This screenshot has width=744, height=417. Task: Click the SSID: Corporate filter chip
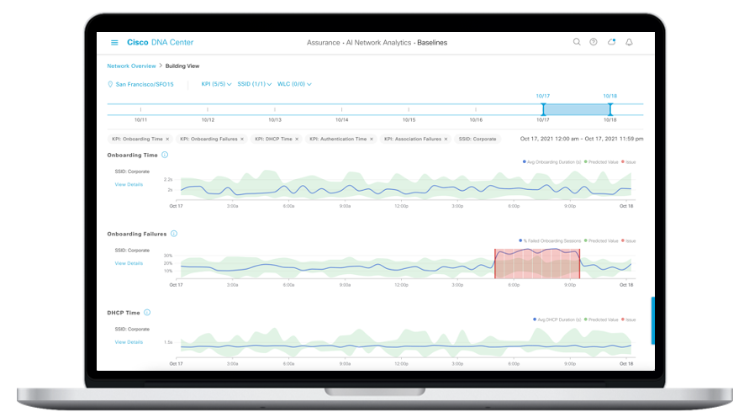click(x=478, y=139)
